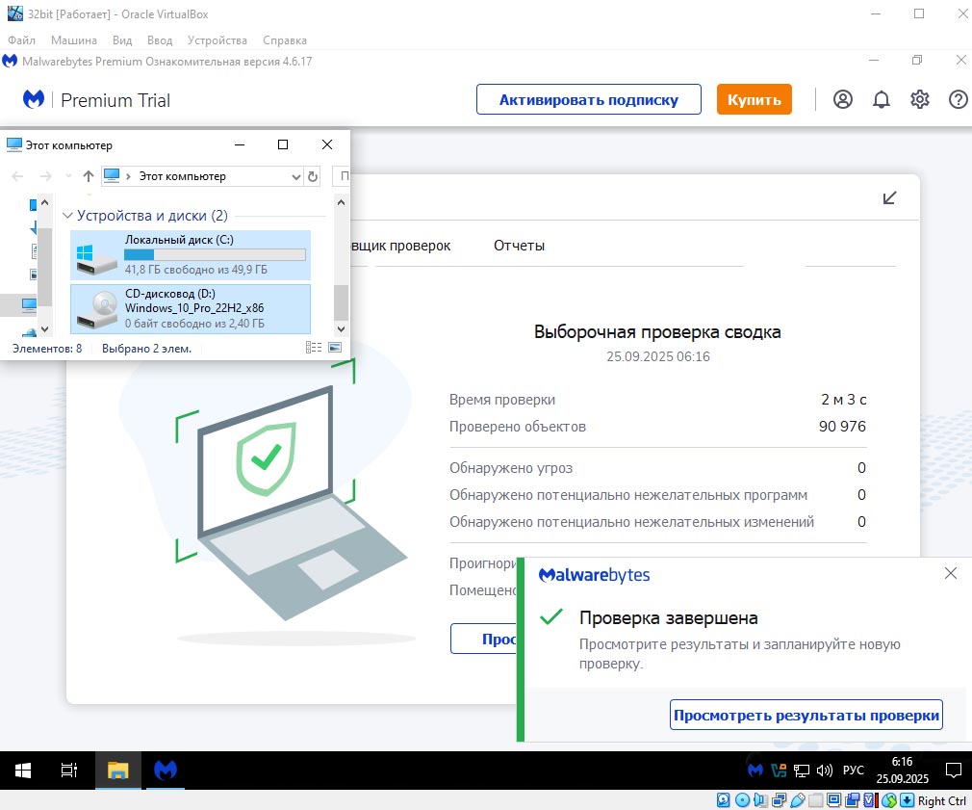Click VirtualBox optical disk indicator
The image size is (972, 810).
point(742,800)
